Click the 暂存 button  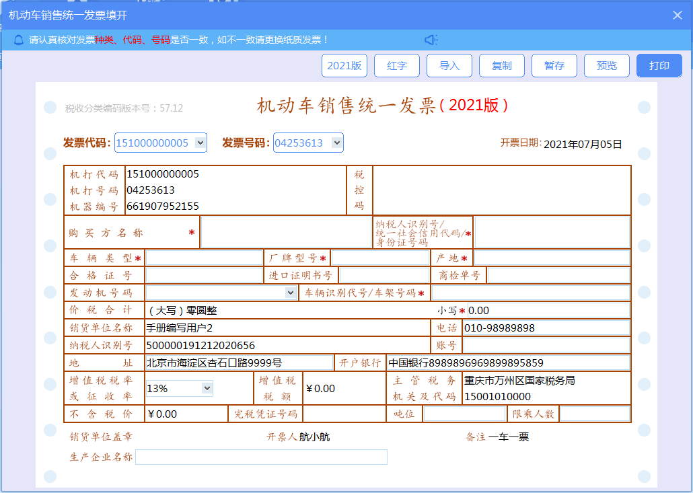point(554,66)
